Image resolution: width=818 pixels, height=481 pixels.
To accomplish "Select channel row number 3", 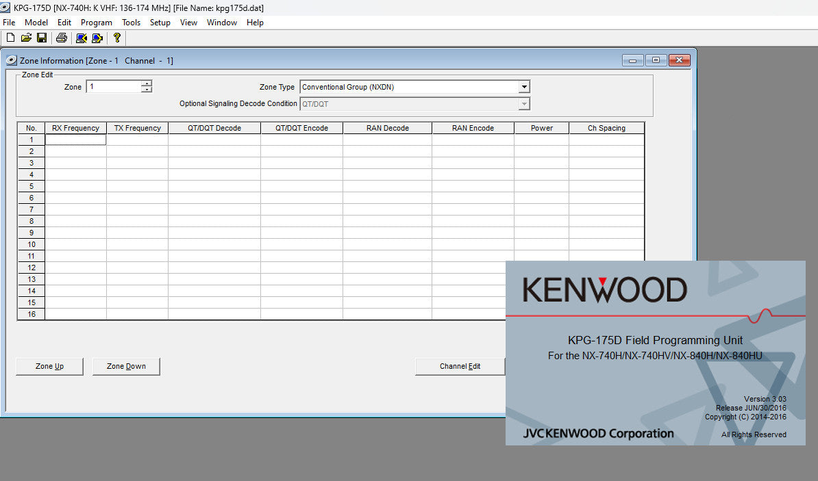I will point(32,163).
